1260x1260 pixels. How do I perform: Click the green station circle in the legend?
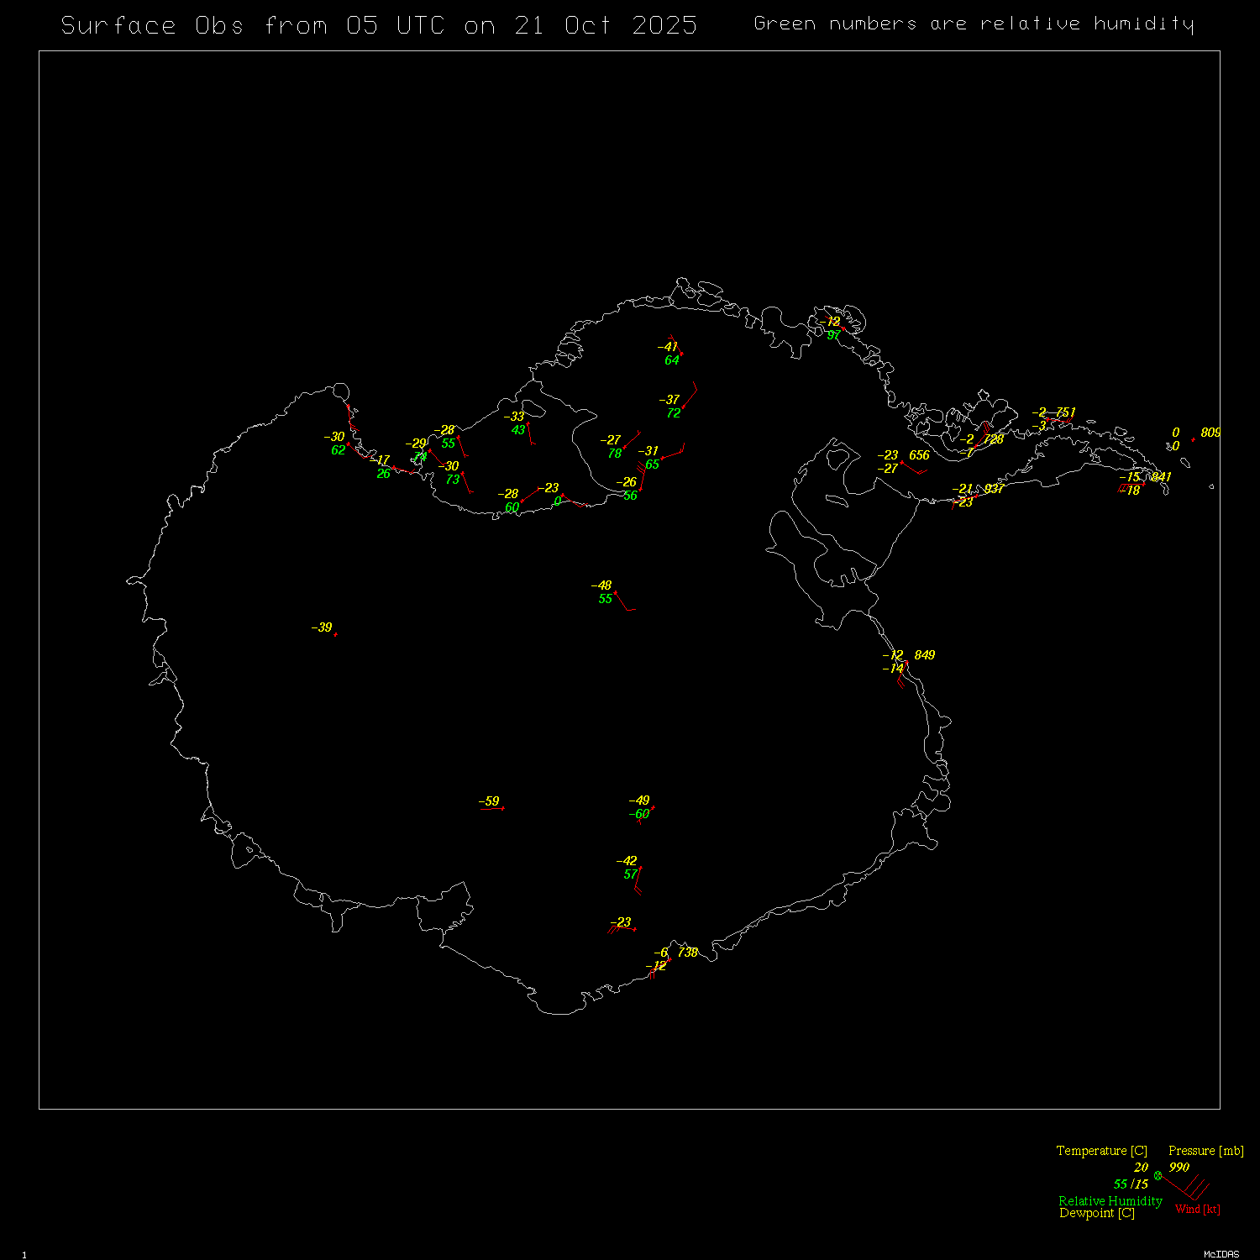pyautogui.click(x=1158, y=1175)
